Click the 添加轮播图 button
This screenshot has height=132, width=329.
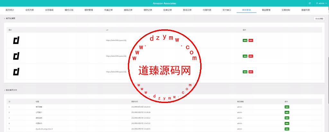[x=319, y=19]
